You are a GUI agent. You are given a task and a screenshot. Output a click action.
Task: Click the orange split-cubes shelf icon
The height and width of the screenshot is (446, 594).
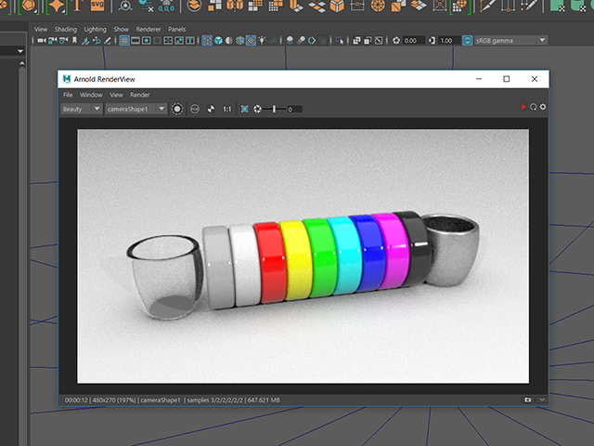click(235, 6)
